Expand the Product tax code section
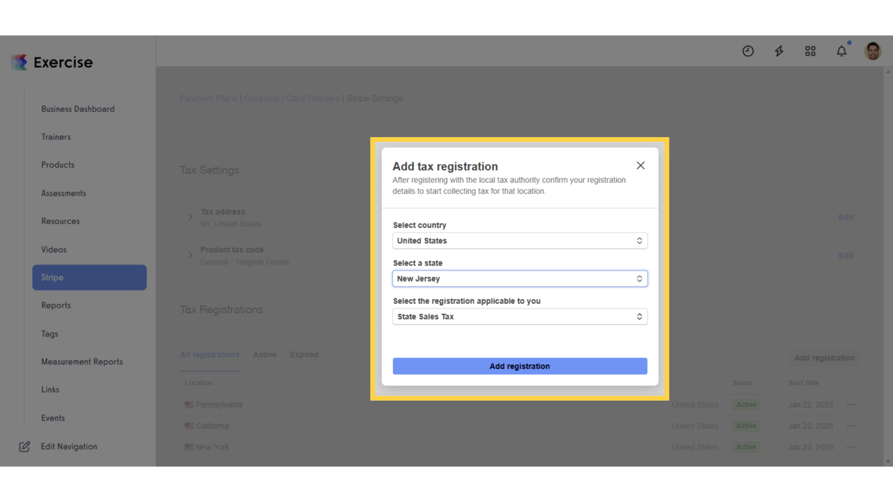 coord(190,255)
